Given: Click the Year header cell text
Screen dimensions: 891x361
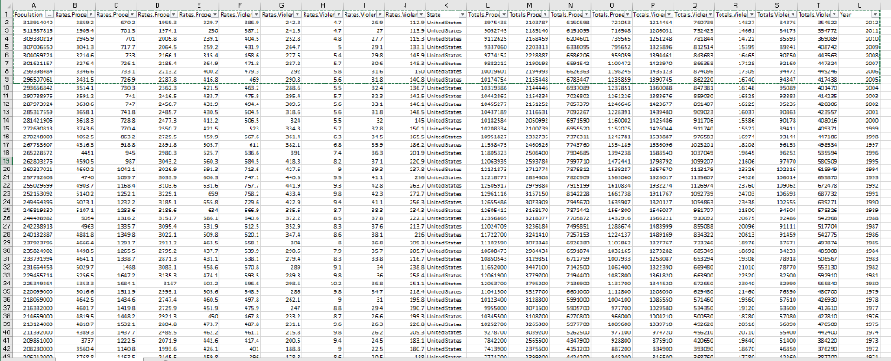Looking at the screenshot, I should coord(845,13).
